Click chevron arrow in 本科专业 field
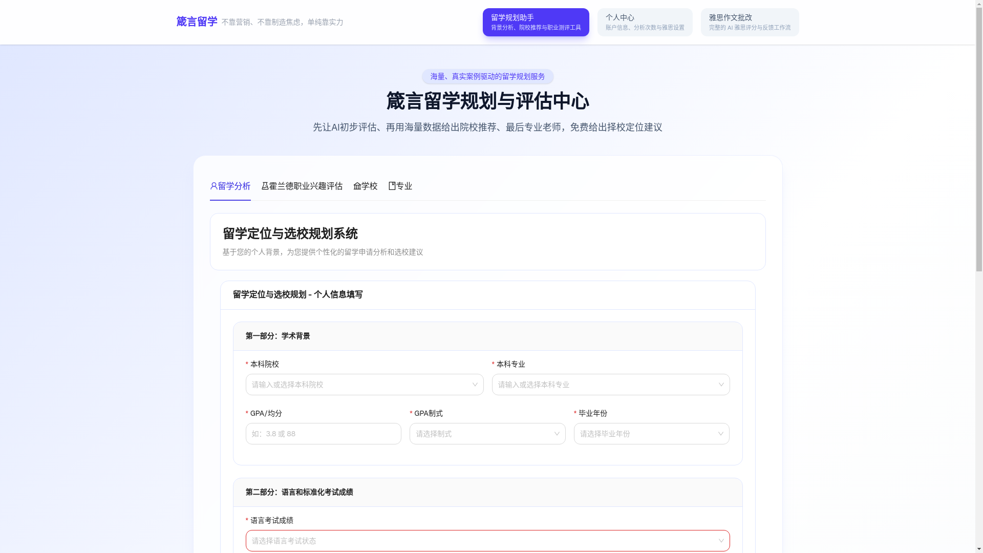This screenshot has width=983, height=553. click(721, 385)
